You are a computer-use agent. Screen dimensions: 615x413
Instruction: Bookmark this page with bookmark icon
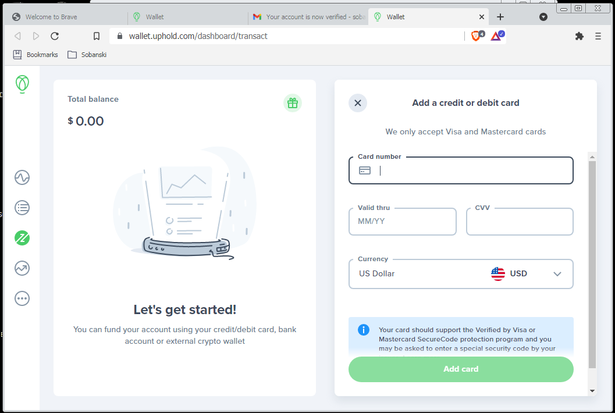click(x=97, y=36)
